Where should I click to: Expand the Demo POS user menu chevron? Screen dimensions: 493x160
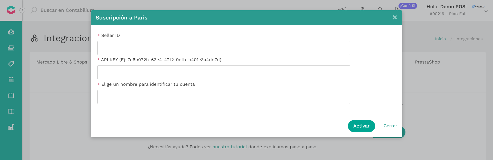pos(486,11)
